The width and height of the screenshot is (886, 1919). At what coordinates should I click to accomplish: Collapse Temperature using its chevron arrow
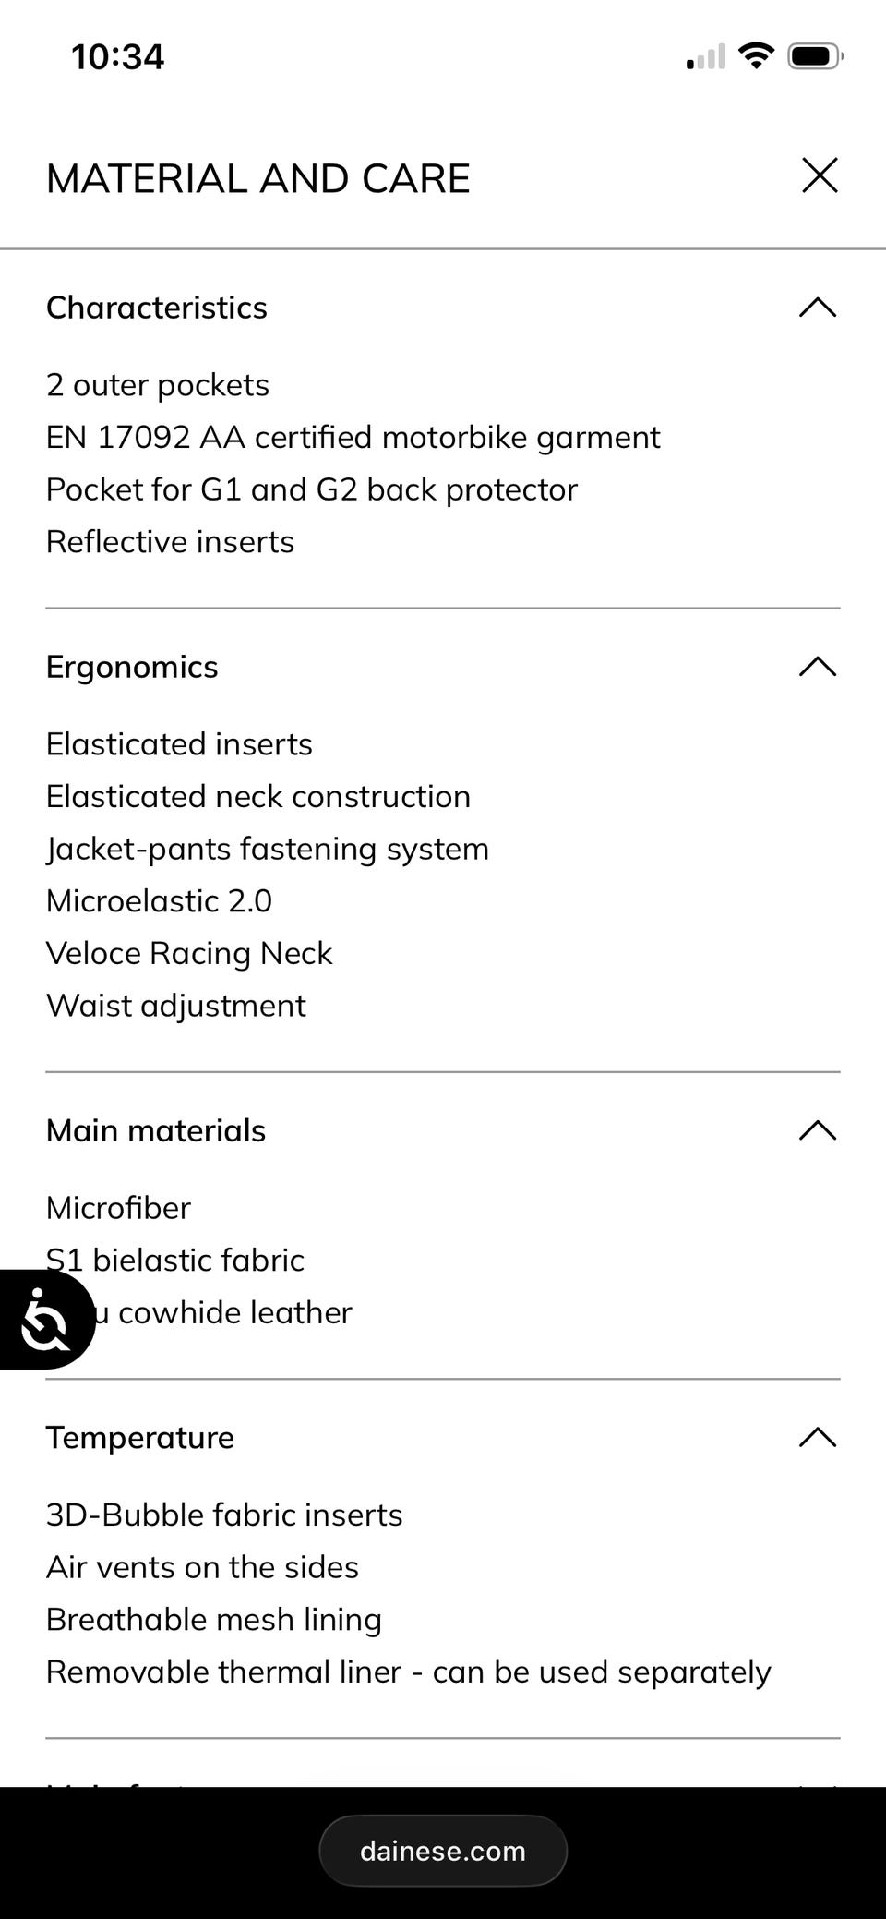[x=817, y=1438]
